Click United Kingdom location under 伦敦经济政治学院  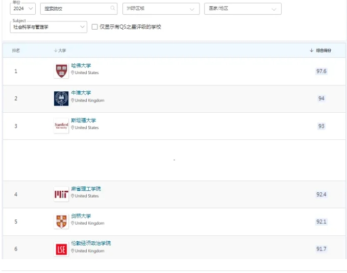[x=90, y=251]
